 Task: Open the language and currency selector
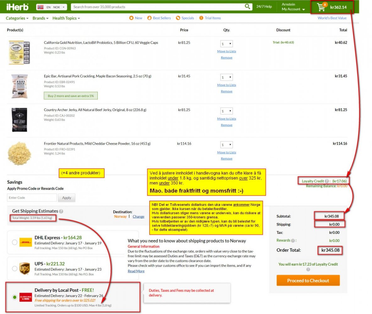click(52, 7)
